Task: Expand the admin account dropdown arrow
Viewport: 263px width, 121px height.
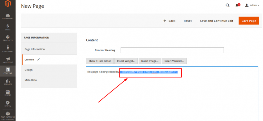Action: click(258, 6)
